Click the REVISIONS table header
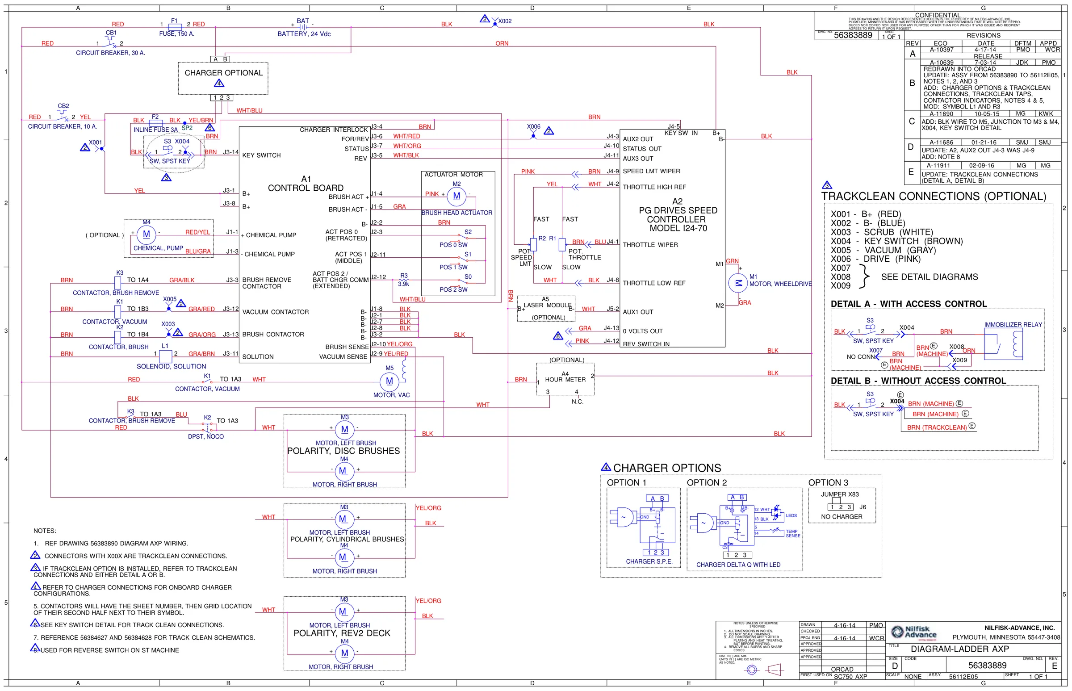This screenshot has width=1072, height=691. [x=983, y=35]
